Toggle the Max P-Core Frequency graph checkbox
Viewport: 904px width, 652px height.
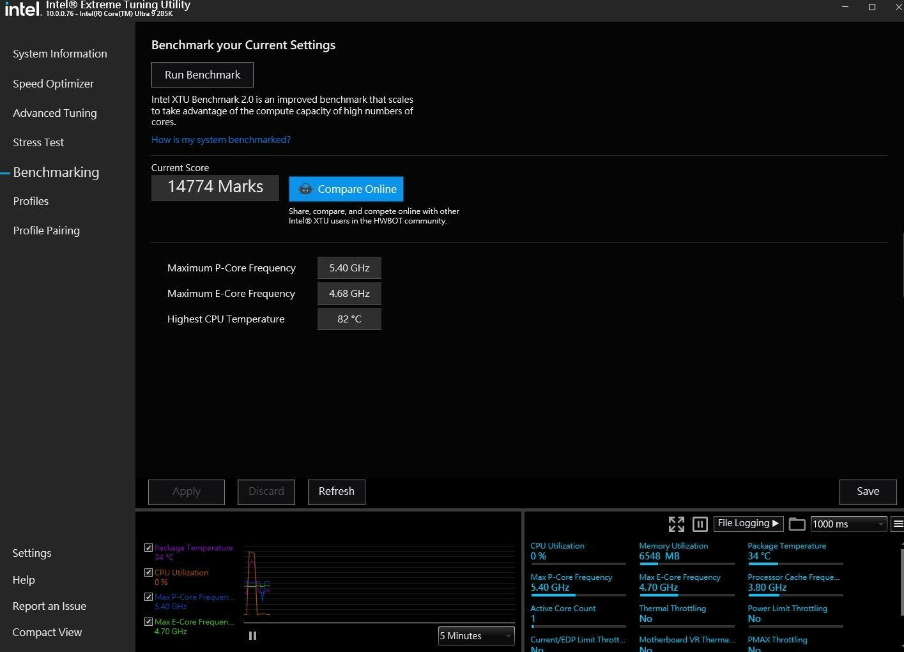(148, 597)
